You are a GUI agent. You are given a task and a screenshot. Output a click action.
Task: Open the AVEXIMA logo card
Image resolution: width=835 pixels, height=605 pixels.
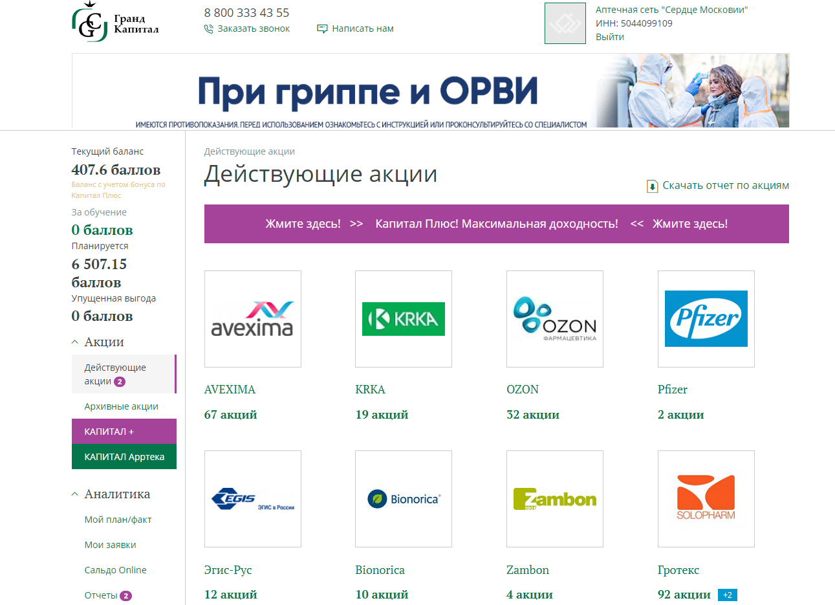(253, 319)
